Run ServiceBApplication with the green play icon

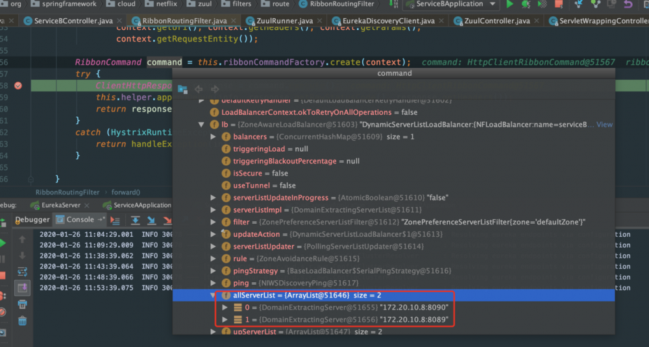coord(510,4)
